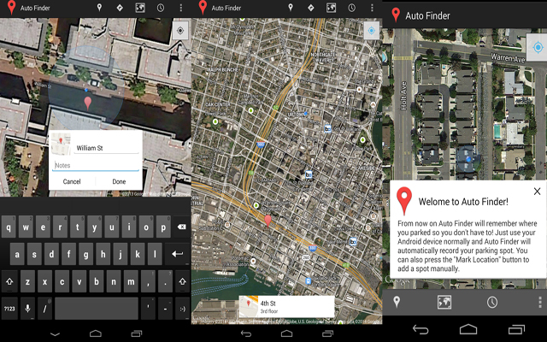Tap my-location button on left screen map

click(x=180, y=31)
